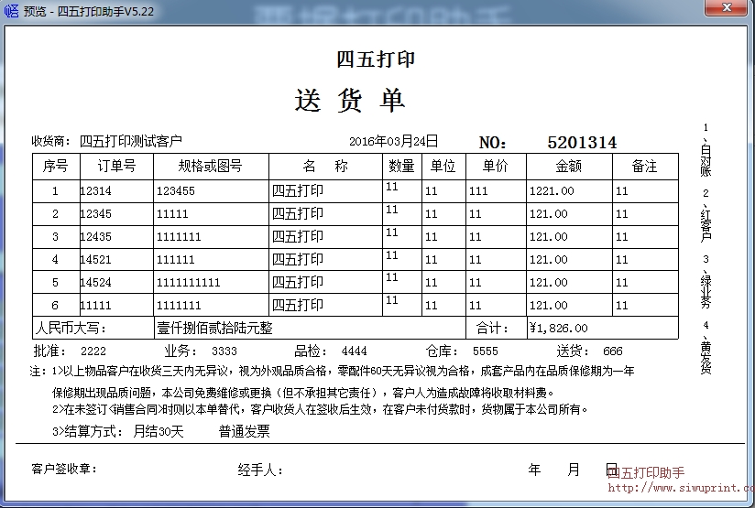755x508 pixels.
Task: Select order number 12314 in row 1
Action: 96,191
